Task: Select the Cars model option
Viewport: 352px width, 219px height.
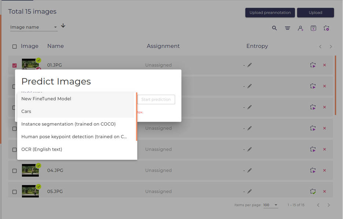Action: point(26,111)
